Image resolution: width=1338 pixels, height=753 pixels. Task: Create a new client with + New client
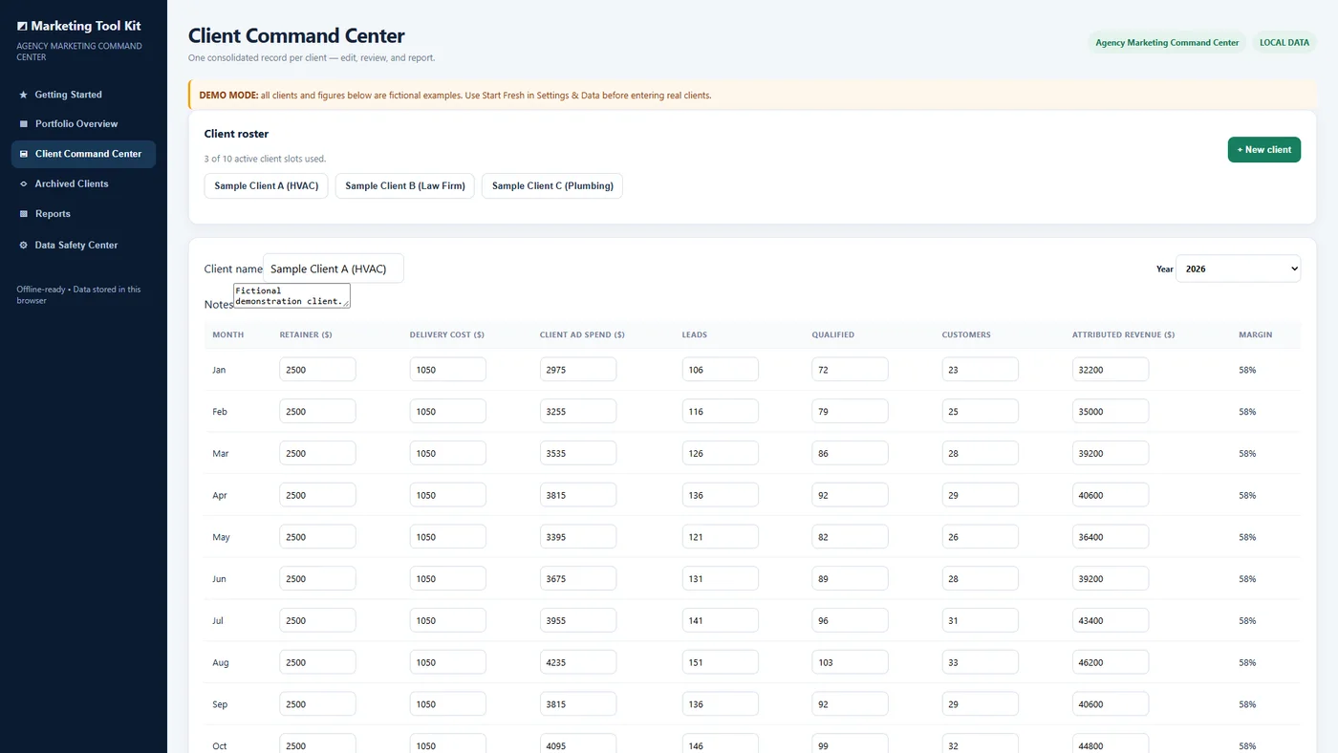[x=1263, y=150]
